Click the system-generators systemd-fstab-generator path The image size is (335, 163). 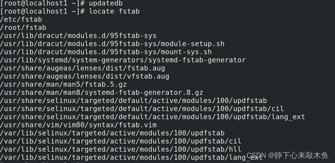coord(123,60)
